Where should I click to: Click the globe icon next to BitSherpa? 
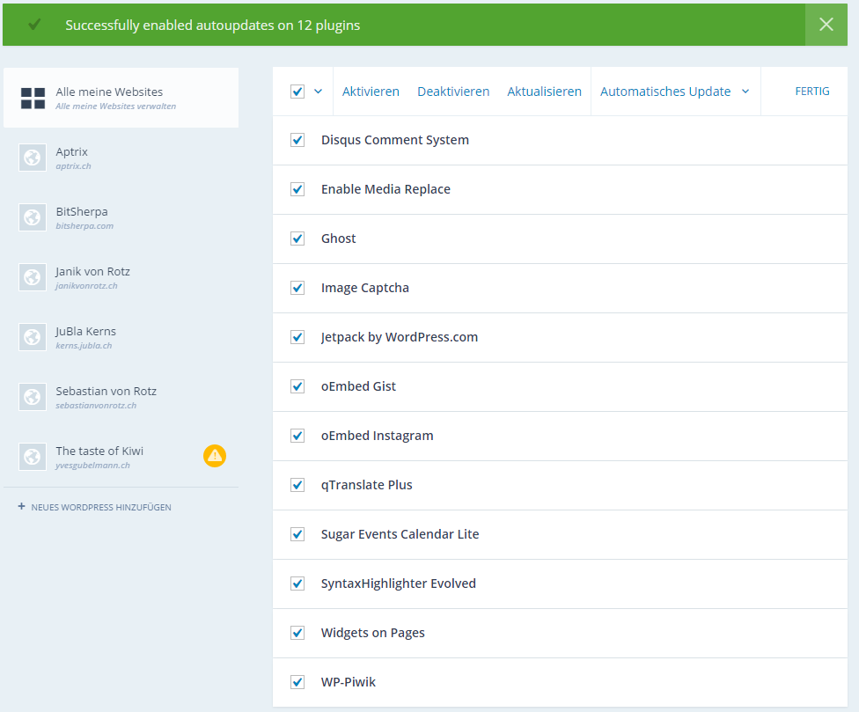(x=33, y=217)
